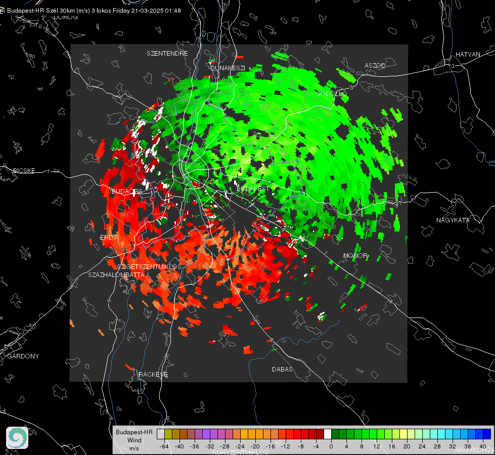
Task: Click the DOROG label at the top
Action: [66, 17]
